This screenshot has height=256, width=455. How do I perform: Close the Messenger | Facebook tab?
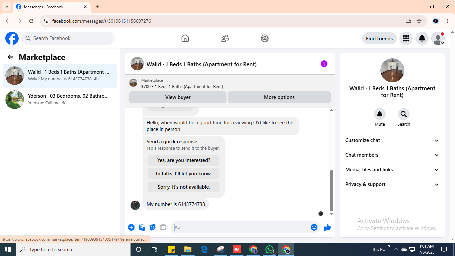pyautogui.click(x=85, y=7)
